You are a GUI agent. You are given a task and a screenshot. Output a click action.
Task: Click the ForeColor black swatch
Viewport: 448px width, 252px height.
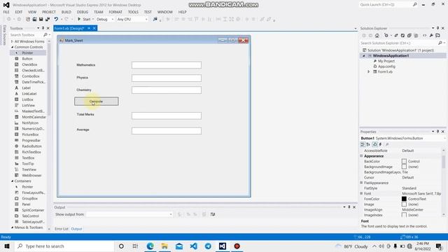tap(404, 199)
